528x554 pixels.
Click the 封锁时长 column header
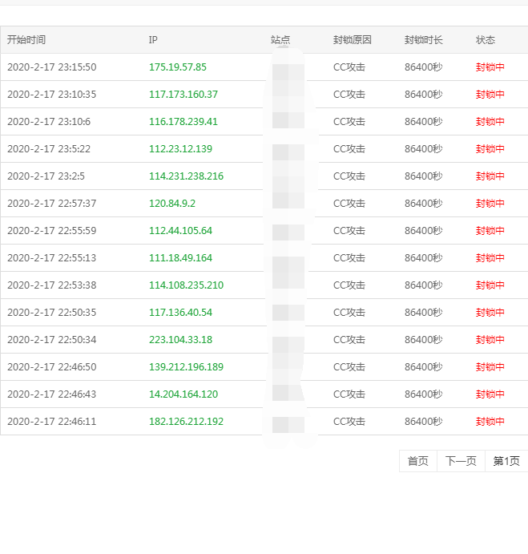click(424, 40)
